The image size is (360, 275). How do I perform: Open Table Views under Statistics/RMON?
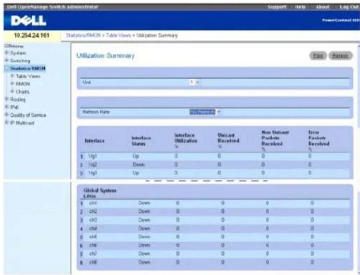[x=28, y=76]
